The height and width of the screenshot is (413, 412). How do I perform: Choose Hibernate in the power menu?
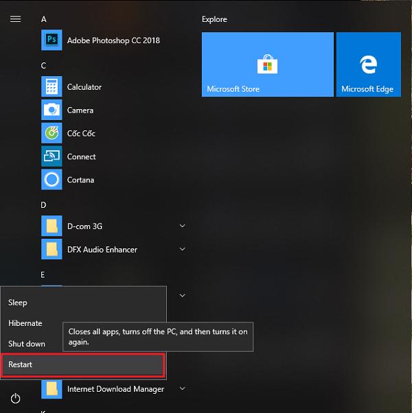point(25,323)
